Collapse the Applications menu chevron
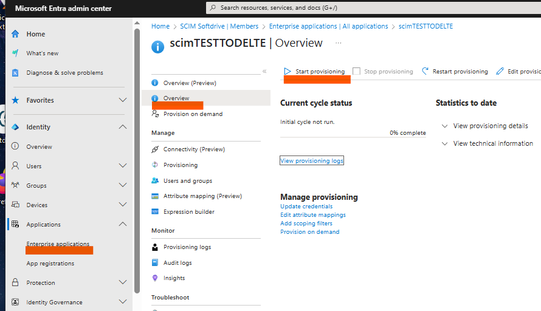The width and height of the screenshot is (541, 311). tap(122, 224)
